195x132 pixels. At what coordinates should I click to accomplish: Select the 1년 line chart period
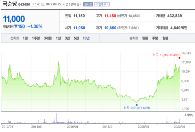click(58, 38)
